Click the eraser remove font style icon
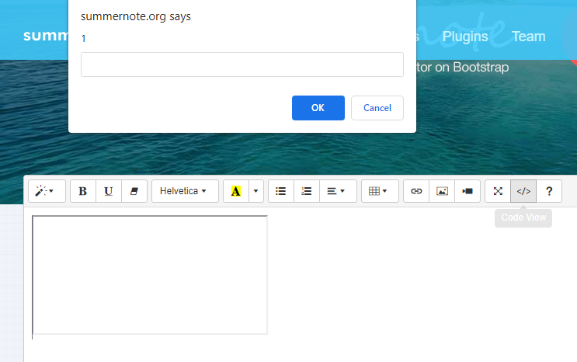This screenshot has height=362, width=577. [x=134, y=191]
